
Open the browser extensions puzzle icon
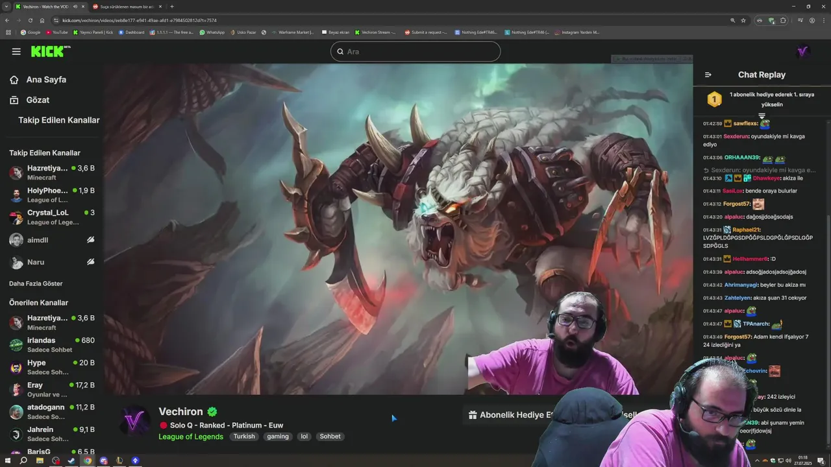pyautogui.click(x=783, y=20)
